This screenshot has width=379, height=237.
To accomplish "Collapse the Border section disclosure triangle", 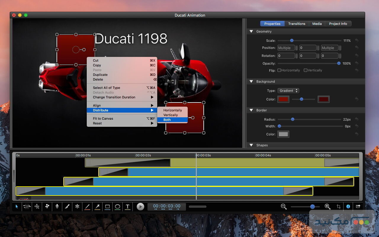I will (x=251, y=110).
